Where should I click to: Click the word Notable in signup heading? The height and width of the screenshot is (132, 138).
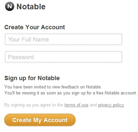[49, 78]
